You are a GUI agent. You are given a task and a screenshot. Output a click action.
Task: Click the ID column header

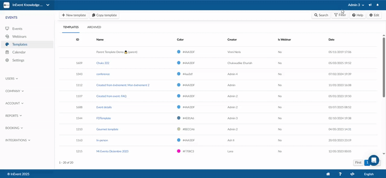tap(78, 40)
